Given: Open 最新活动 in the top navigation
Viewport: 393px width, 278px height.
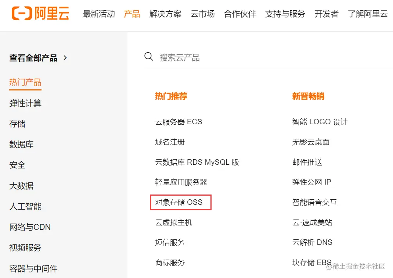Looking at the screenshot, I should (99, 14).
